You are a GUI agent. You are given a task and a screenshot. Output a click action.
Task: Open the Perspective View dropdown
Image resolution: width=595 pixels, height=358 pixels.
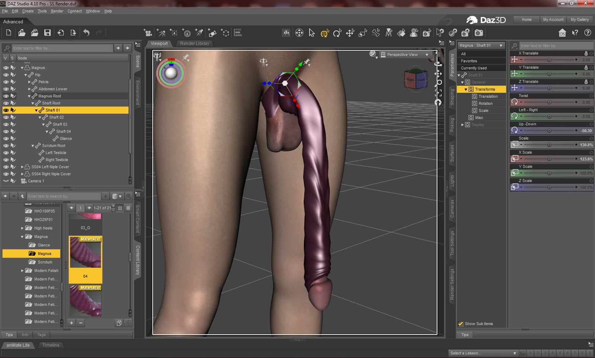[x=405, y=55]
